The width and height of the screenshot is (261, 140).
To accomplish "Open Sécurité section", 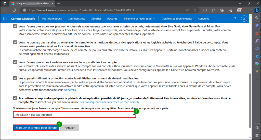I will (x=96, y=19).
